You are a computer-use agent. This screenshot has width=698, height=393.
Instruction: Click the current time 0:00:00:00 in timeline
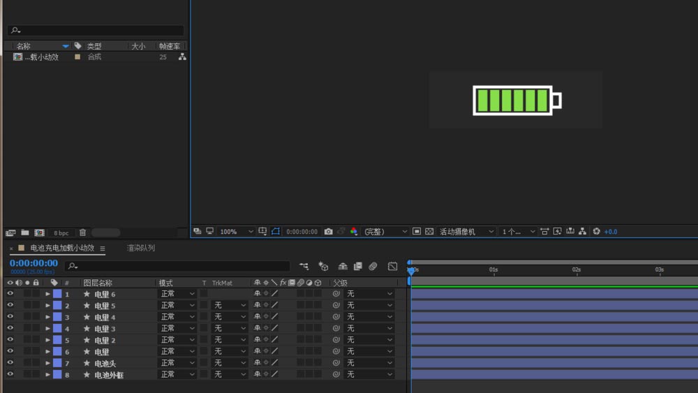tap(34, 263)
